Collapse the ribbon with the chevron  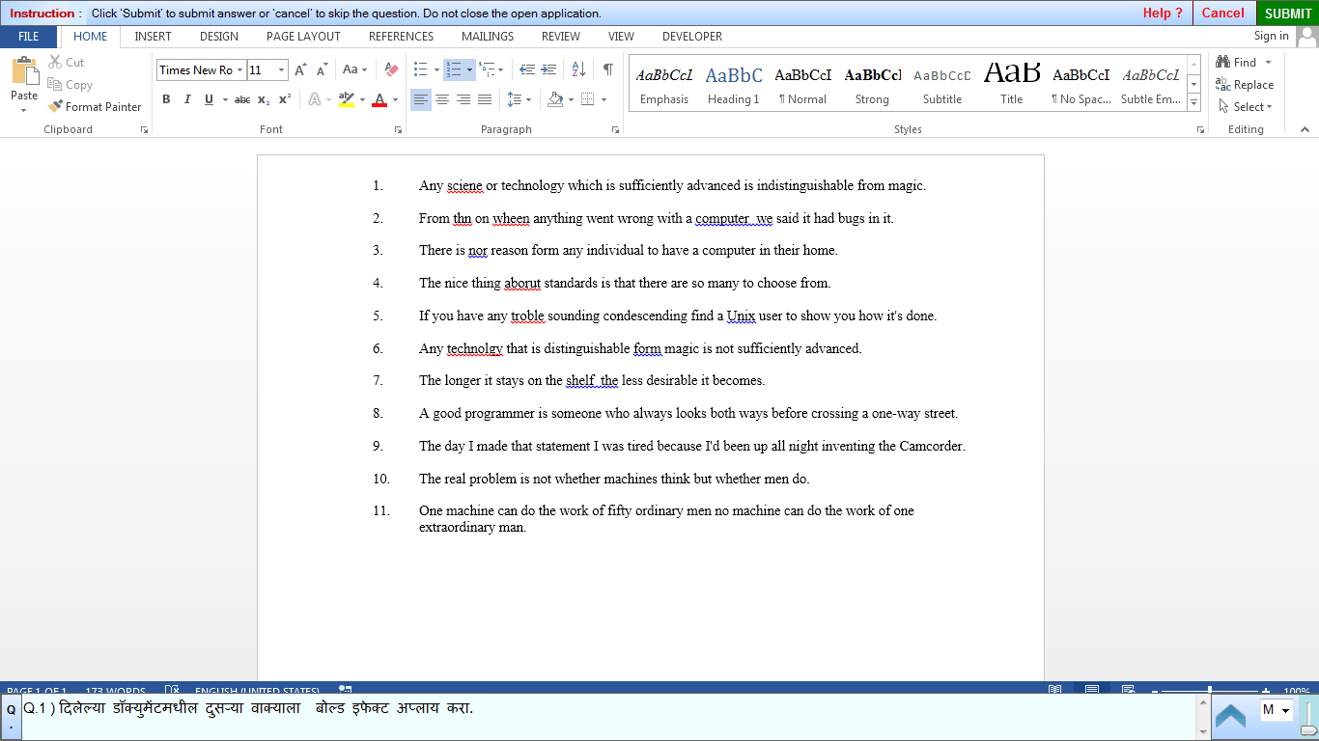(1305, 129)
